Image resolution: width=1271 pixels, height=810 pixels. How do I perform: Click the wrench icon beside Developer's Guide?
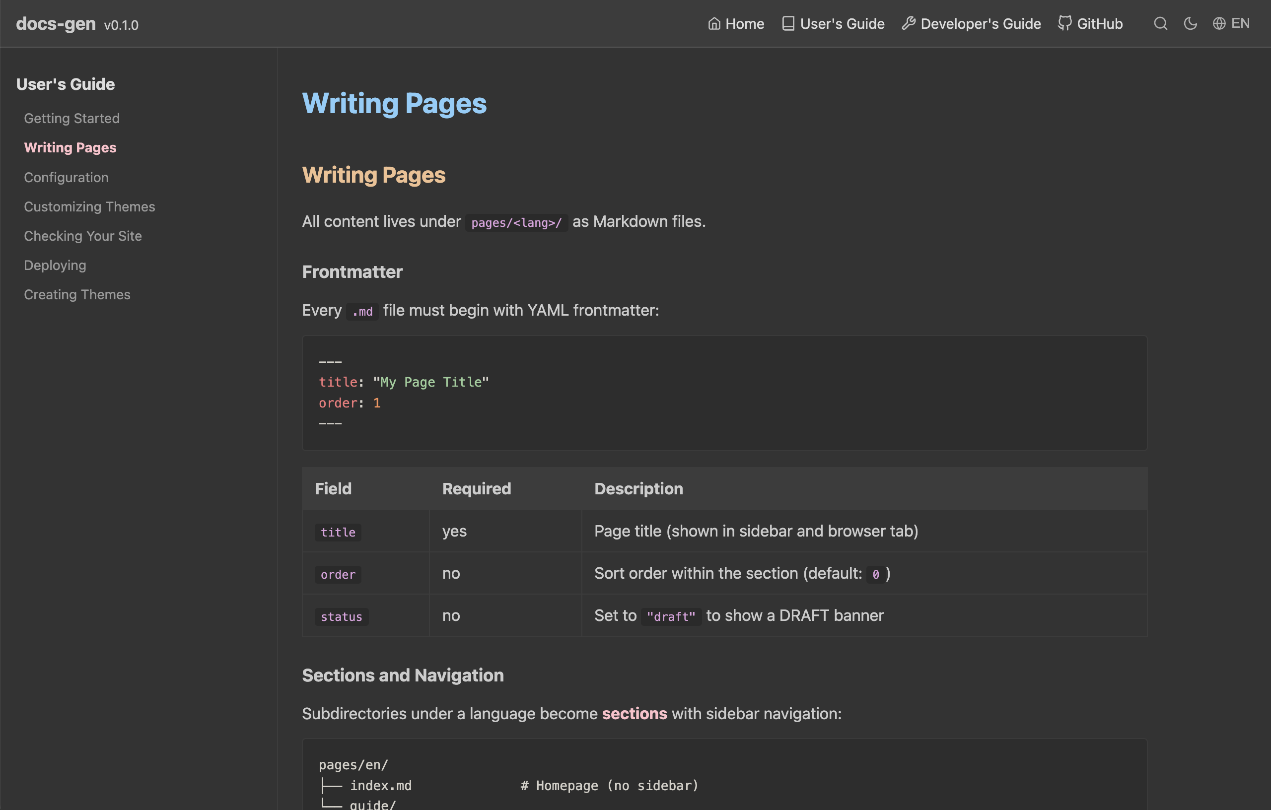point(908,23)
